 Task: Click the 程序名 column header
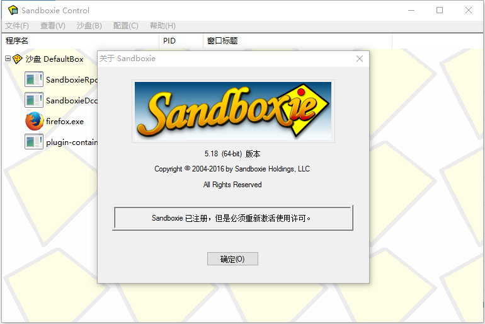pyautogui.click(x=81, y=41)
